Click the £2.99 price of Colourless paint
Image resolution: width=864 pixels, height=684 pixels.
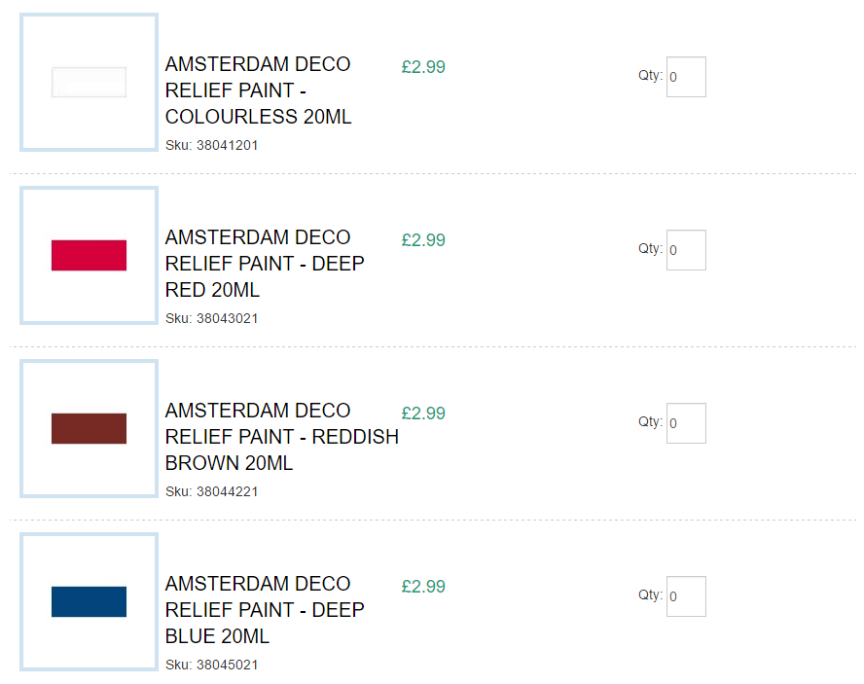(x=423, y=67)
